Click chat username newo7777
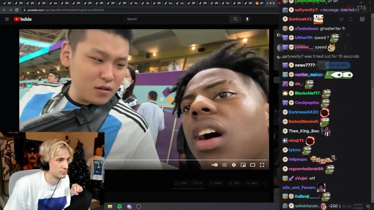 pos(305,65)
